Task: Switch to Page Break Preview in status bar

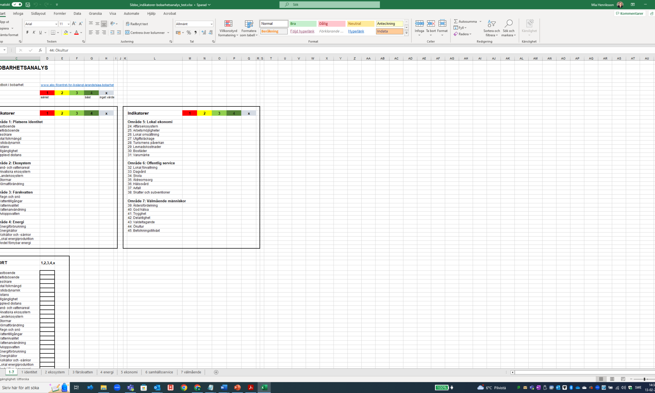Action: [623, 379]
